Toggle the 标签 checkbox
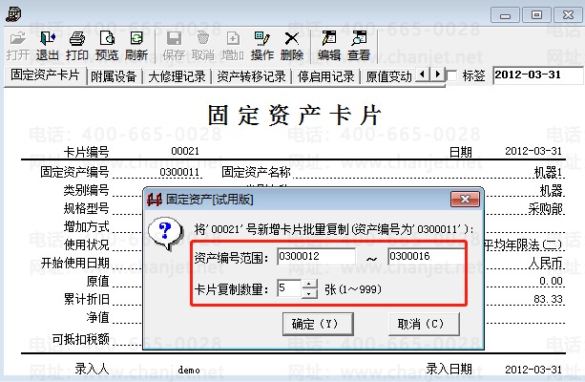 pos(451,75)
